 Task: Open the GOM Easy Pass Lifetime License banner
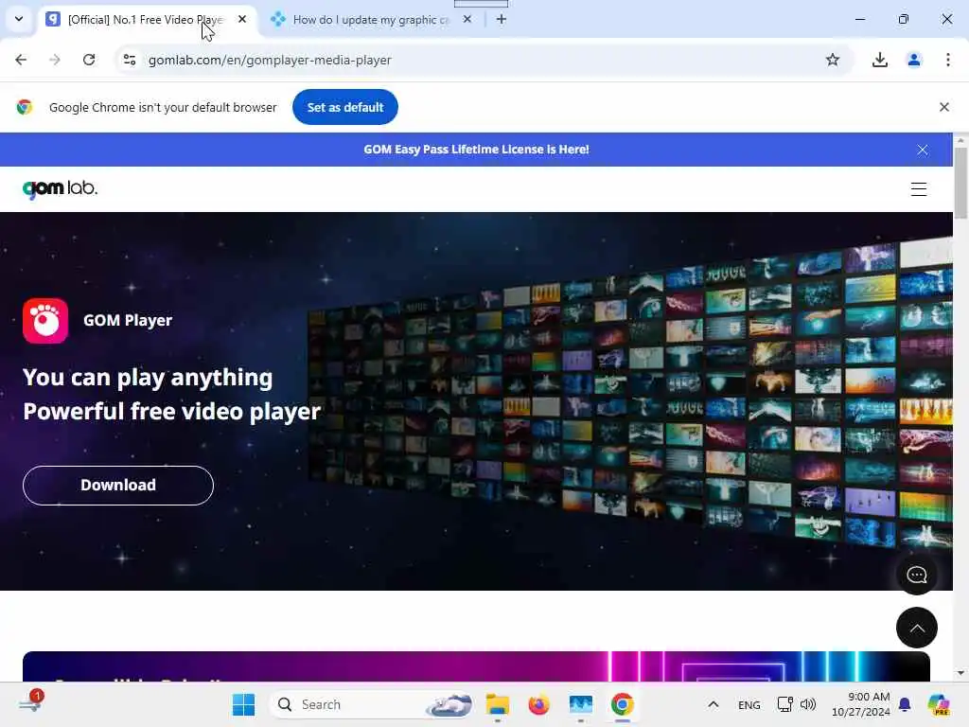click(x=476, y=150)
